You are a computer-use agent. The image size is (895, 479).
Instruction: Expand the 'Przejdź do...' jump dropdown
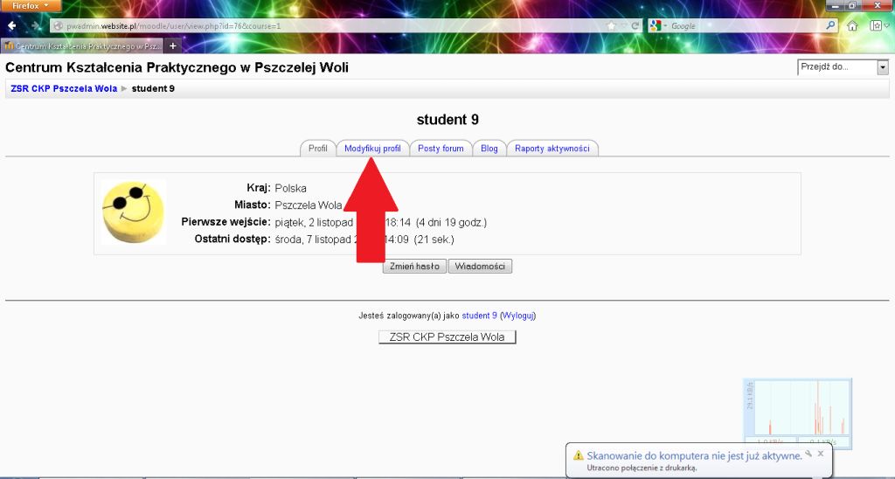click(x=882, y=67)
